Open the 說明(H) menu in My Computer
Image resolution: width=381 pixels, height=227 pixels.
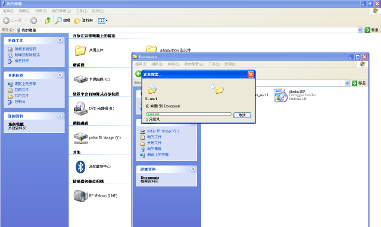click(x=98, y=11)
